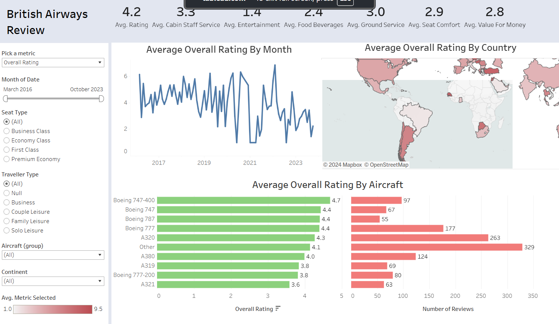Image resolution: width=559 pixels, height=324 pixels.
Task: Open the Mapbox attribution link
Action: click(x=345, y=165)
